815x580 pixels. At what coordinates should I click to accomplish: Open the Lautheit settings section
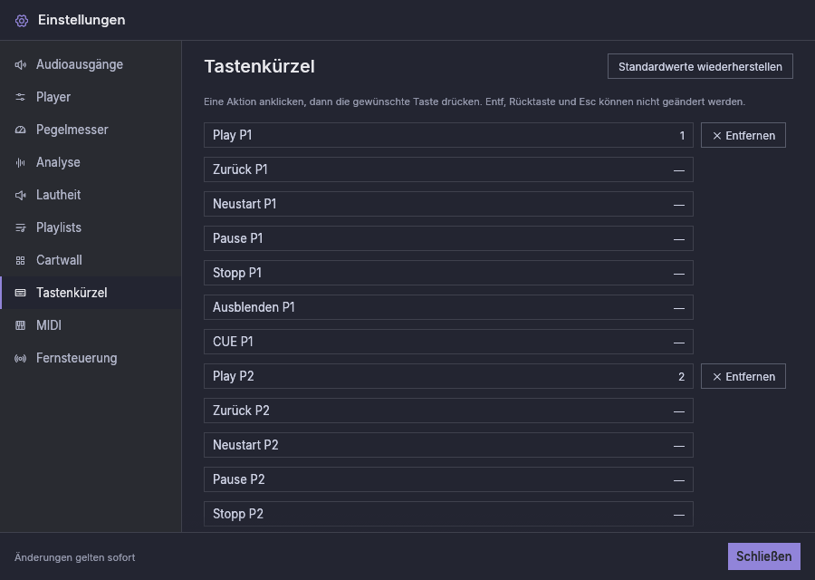coord(91,195)
